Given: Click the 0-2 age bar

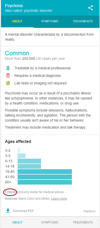Looking at the screenshot, I should tap(19, 150).
